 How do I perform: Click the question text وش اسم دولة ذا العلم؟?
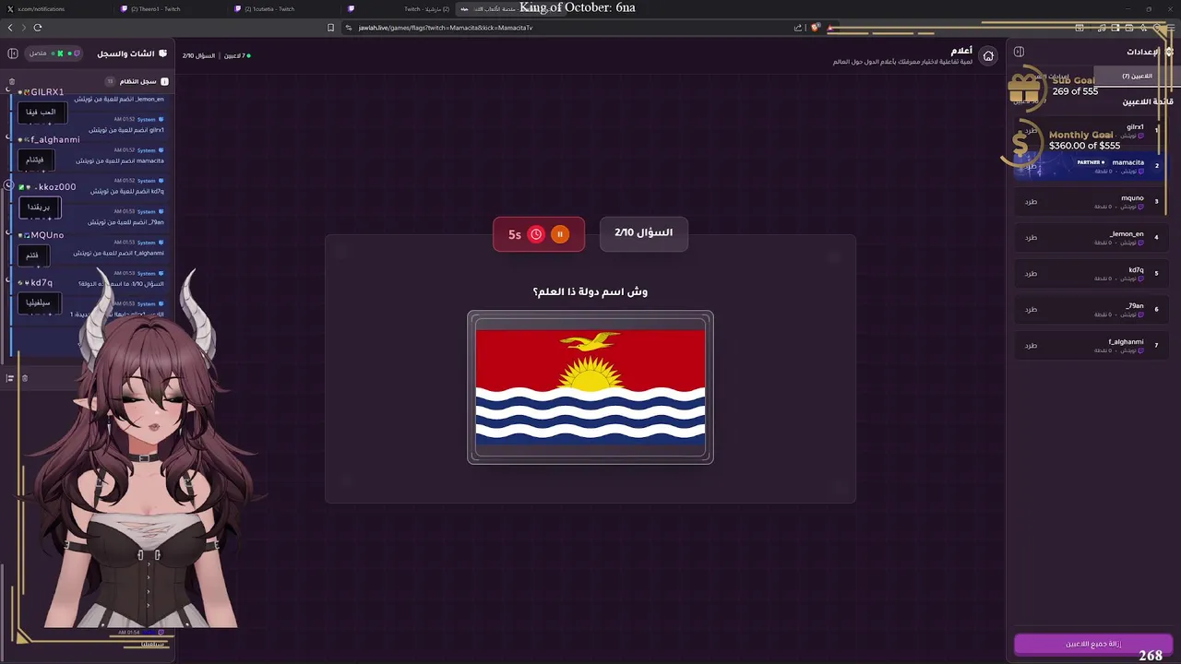[x=590, y=292]
